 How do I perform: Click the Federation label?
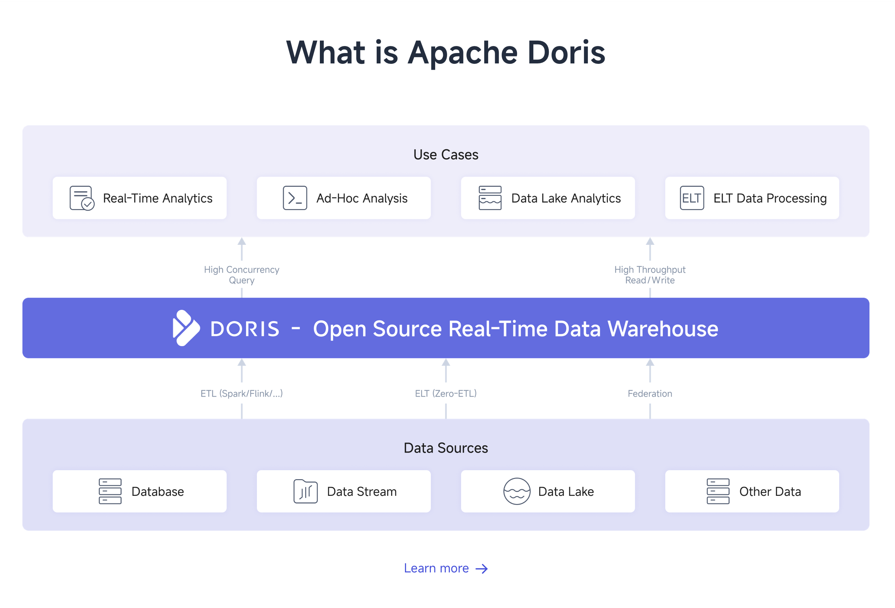[650, 394]
